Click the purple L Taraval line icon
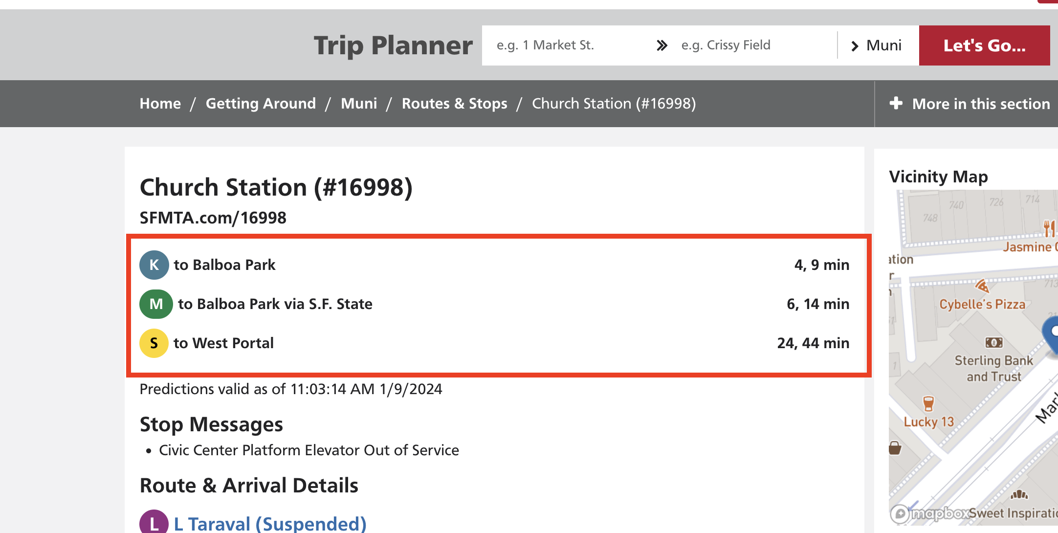1058x533 pixels. pos(154,523)
